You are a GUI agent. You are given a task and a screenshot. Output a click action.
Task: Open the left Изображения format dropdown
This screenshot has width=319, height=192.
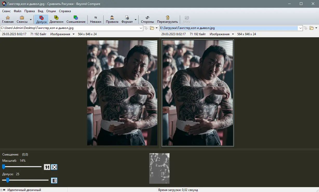63,34
